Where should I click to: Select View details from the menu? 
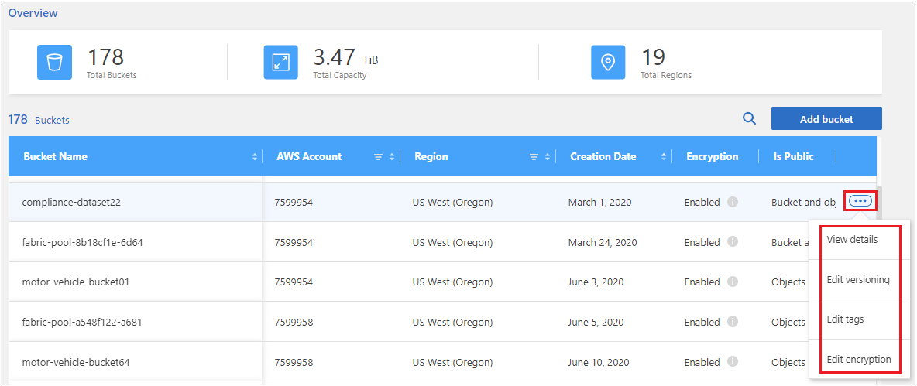tap(852, 240)
